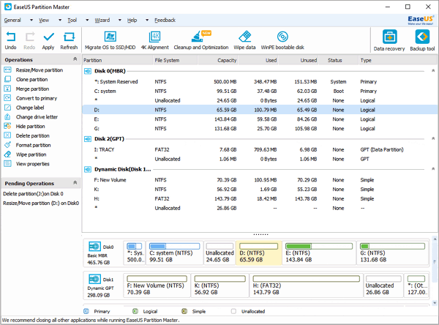The width and height of the screenshot is (439, 325).
Task: Choose Clone partition operation
Action: coord(26,80)
